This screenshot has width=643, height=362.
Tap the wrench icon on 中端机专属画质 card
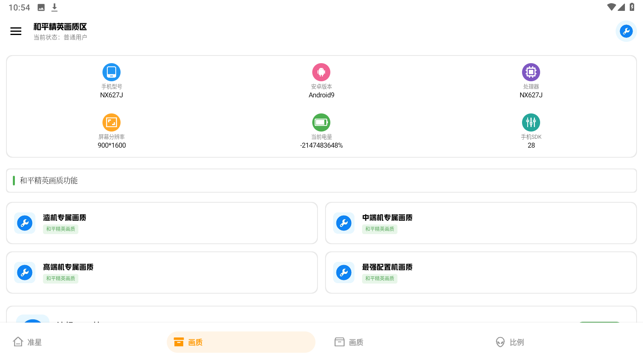[x=344, y=223]
